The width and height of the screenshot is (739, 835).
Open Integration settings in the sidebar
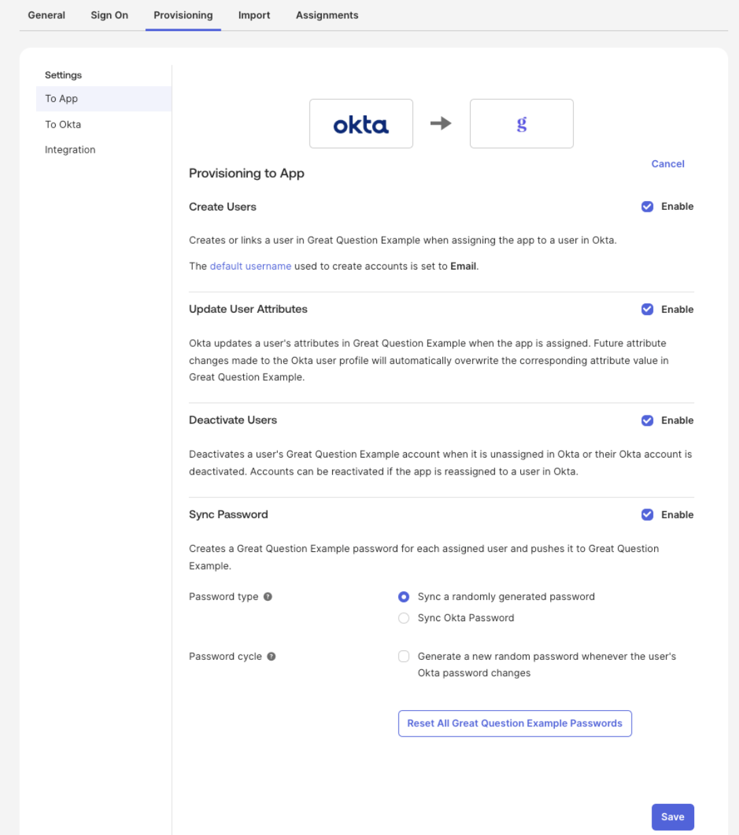point(70,150)
